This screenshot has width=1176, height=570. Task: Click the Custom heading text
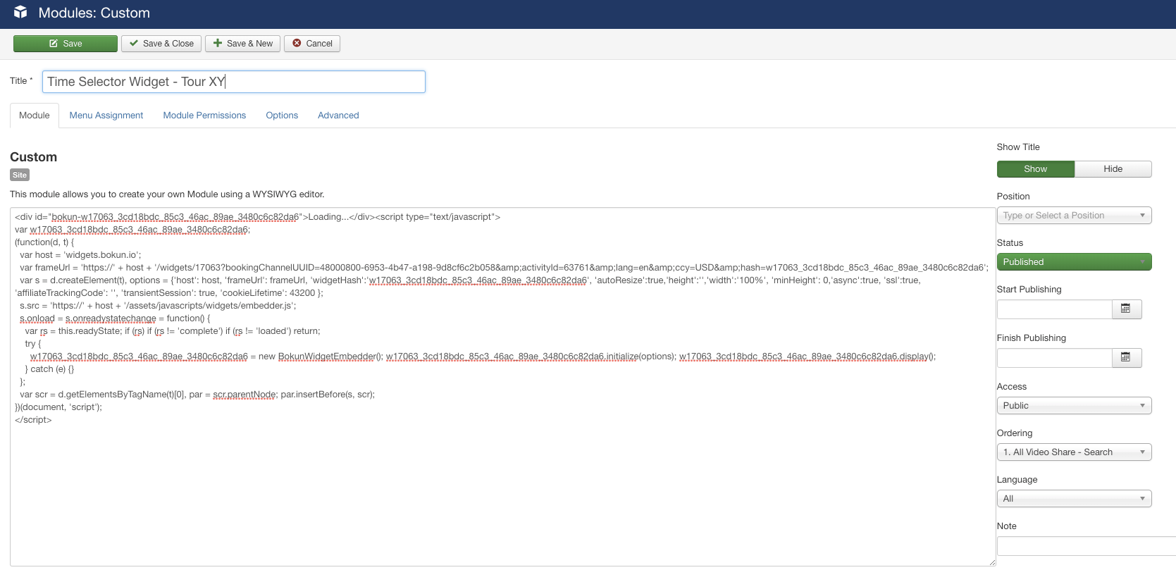pos(33,157)
